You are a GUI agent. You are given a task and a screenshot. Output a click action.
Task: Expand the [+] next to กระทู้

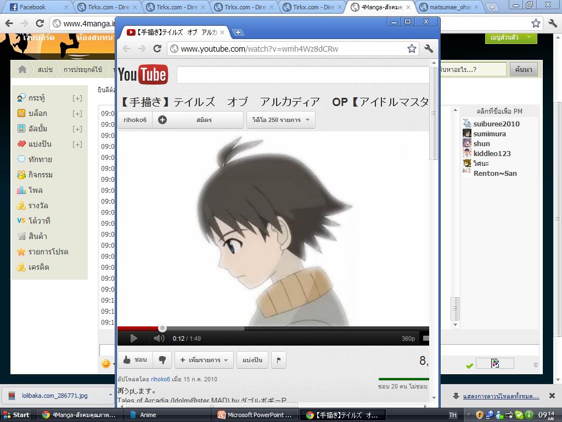click(x=77, y=98)
